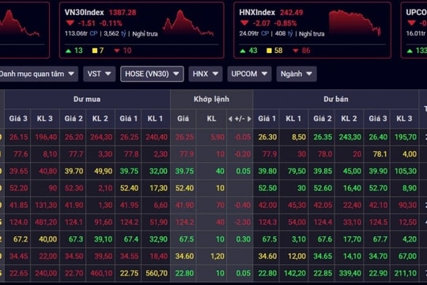Click KL 1 column under Dư bán

click(x=293, y=119)
